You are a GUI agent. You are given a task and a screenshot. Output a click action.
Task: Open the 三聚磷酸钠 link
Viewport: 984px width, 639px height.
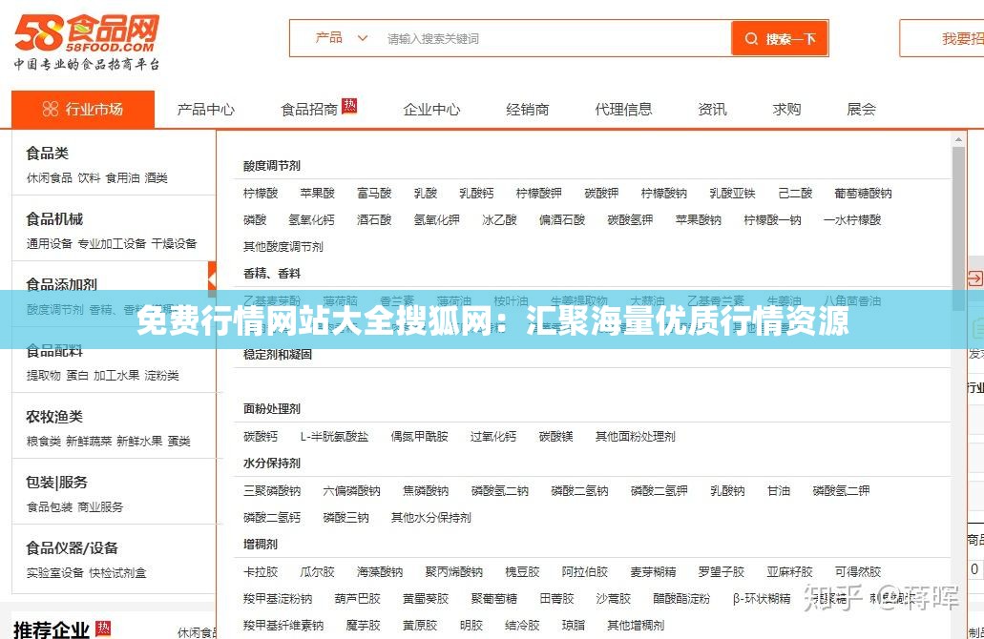coord(272,491)
